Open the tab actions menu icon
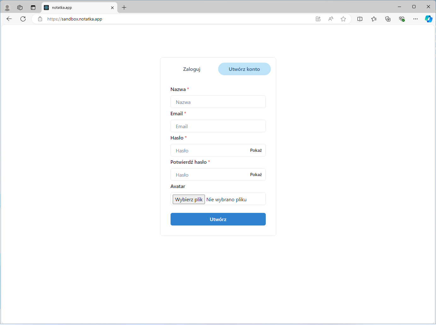Viewport: 436px width, 325px height. point(33,8)
